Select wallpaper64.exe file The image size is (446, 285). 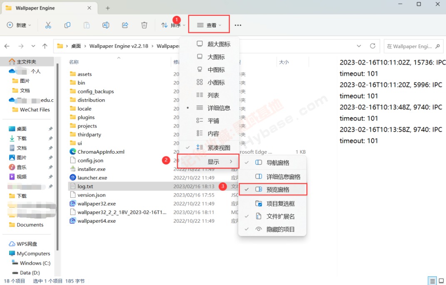click(93, 221)
